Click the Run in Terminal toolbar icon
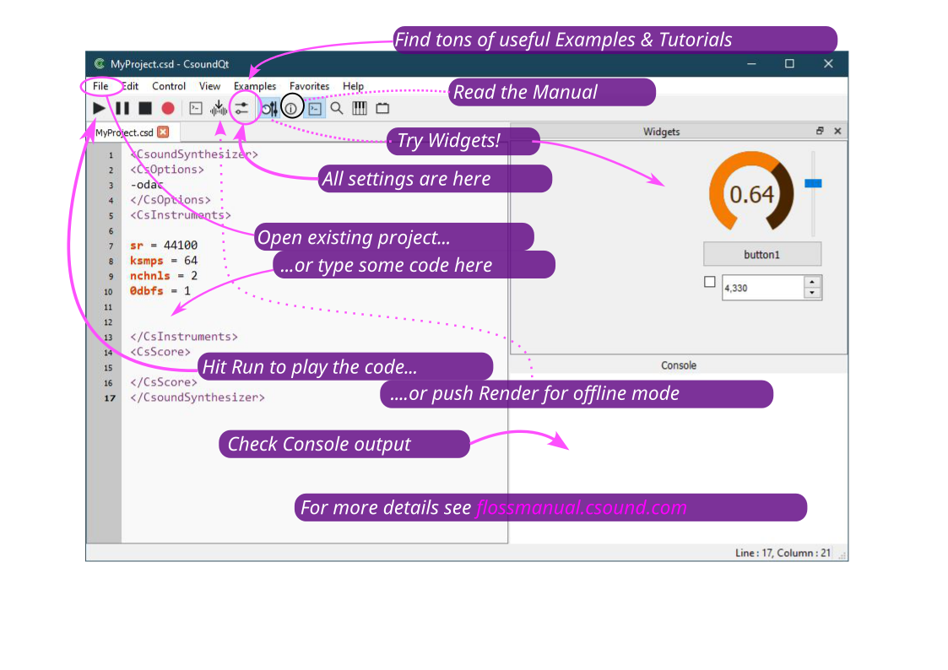This screenshot has height=670, width=948. (196, 108)
